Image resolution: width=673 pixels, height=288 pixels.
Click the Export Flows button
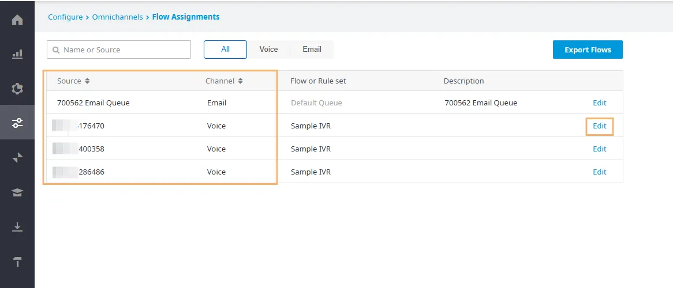point(588,50)
